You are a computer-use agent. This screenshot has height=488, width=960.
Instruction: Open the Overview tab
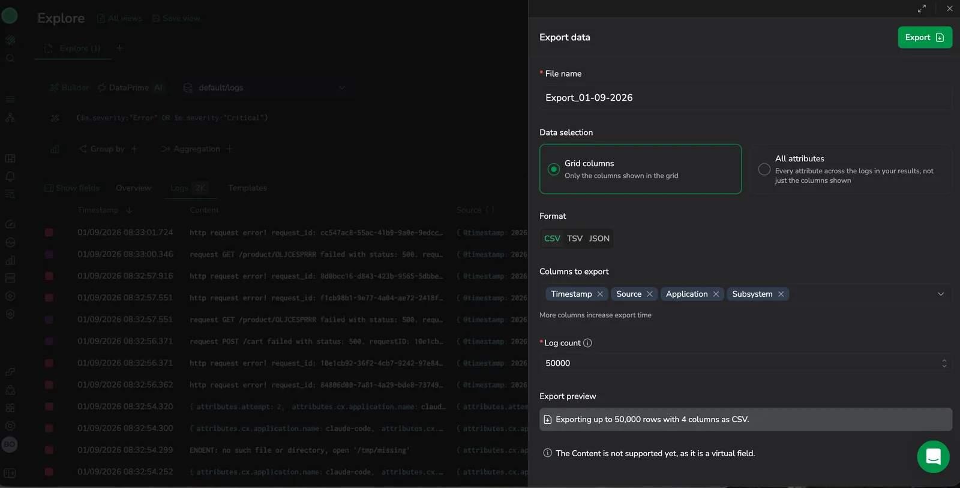tap(133, 188)
